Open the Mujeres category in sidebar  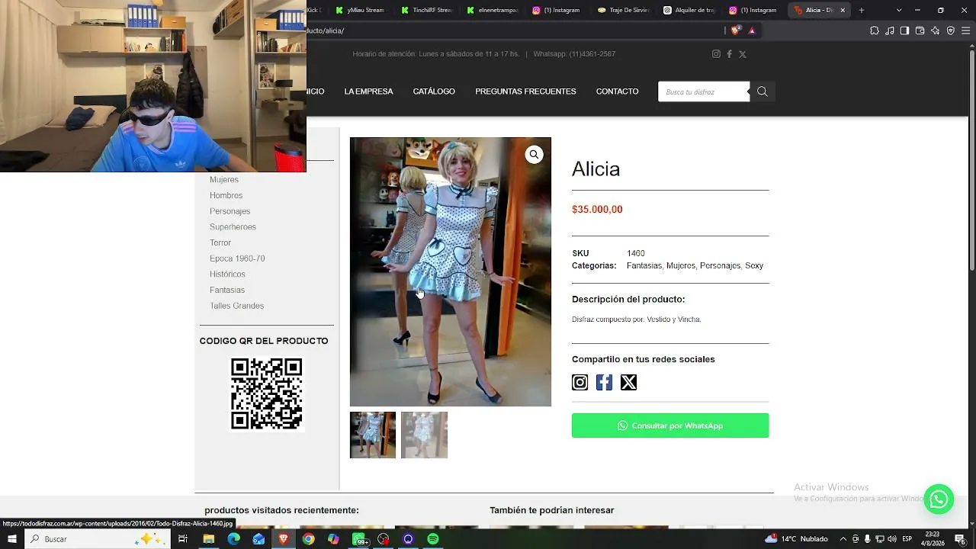point(224,180)
